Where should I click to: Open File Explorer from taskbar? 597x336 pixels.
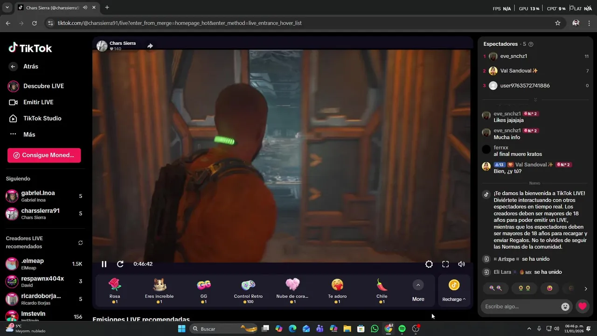[x=347, y=329]
